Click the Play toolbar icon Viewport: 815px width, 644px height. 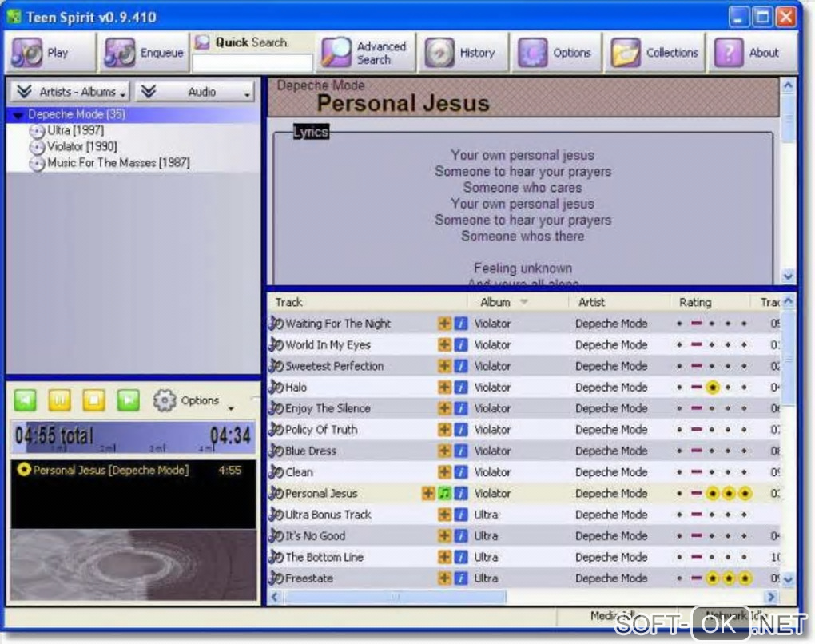26,53
